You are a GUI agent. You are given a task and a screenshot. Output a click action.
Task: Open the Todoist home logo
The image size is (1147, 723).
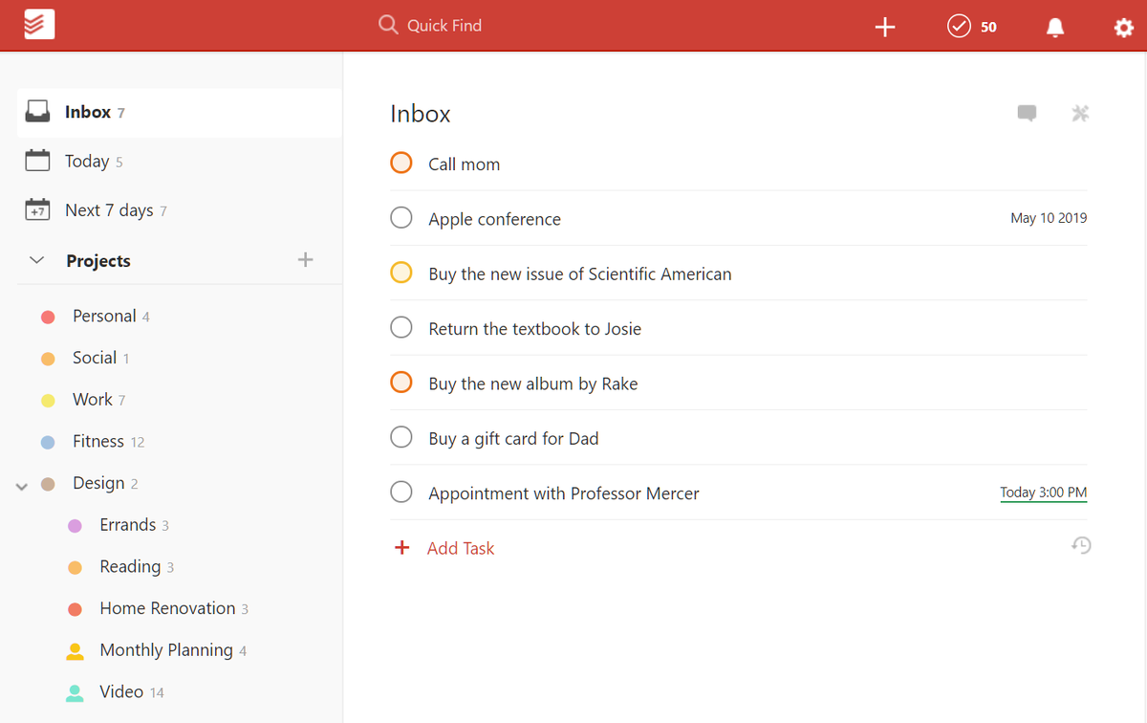[x=37, y=23]
